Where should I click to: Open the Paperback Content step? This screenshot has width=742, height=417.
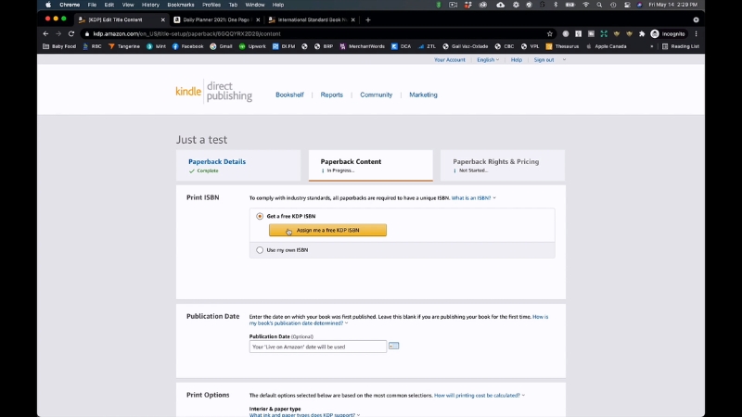point(370,166)
